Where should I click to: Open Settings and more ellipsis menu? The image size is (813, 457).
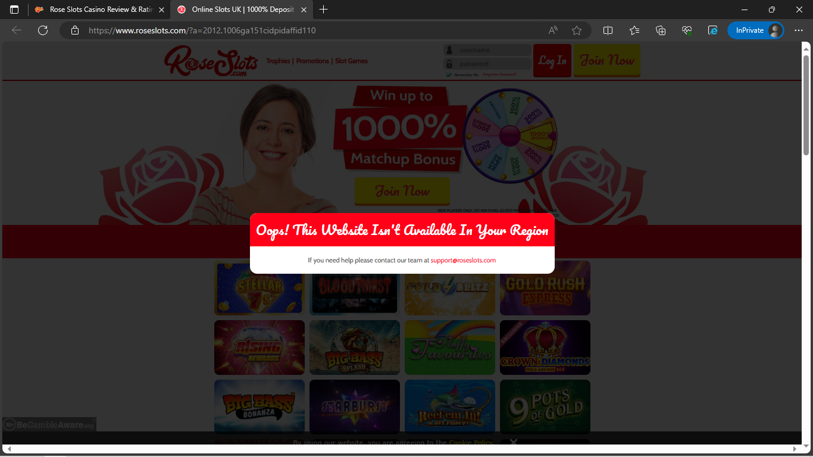point(798,30)
